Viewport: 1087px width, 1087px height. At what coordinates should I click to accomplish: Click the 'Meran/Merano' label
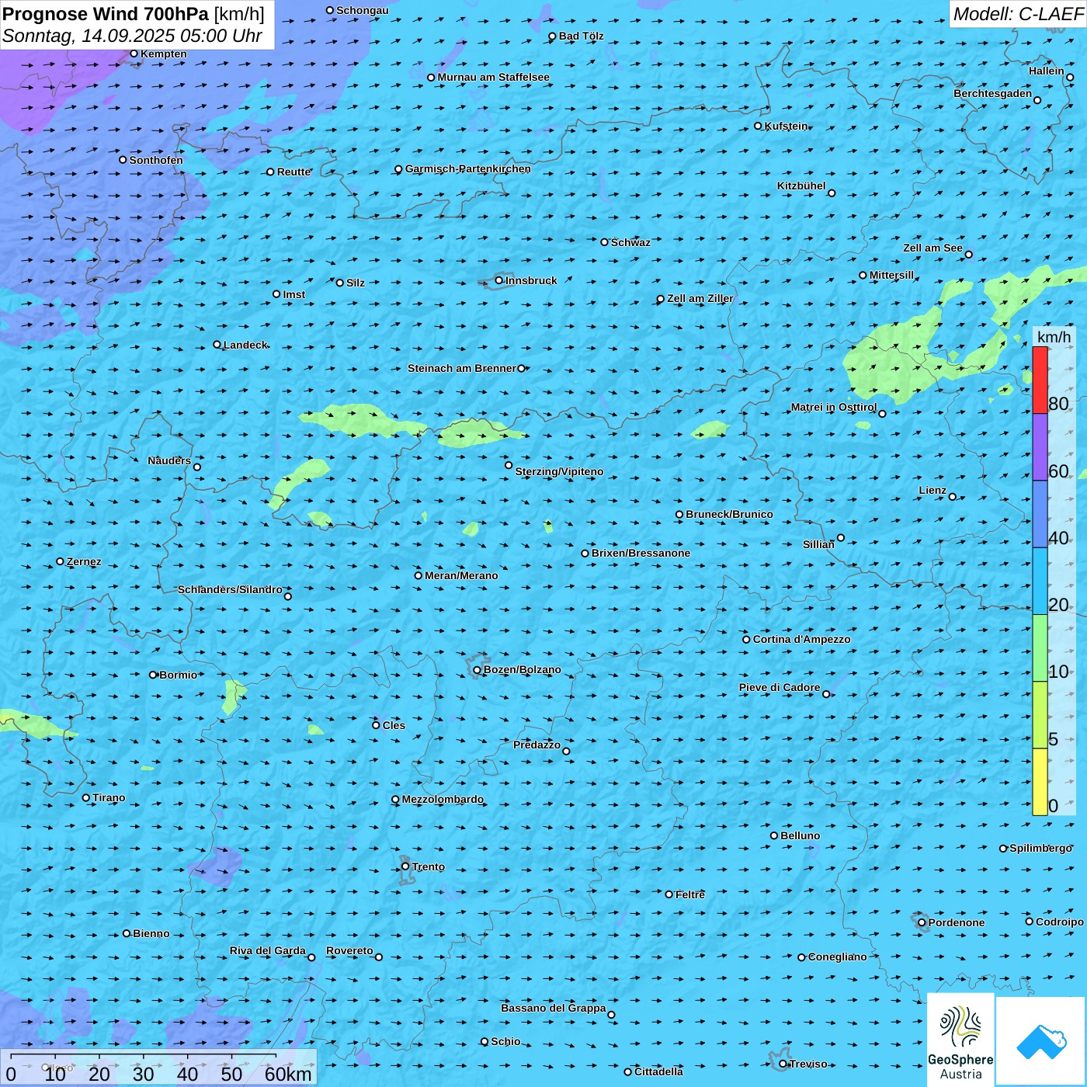click(x=461, y=575)
